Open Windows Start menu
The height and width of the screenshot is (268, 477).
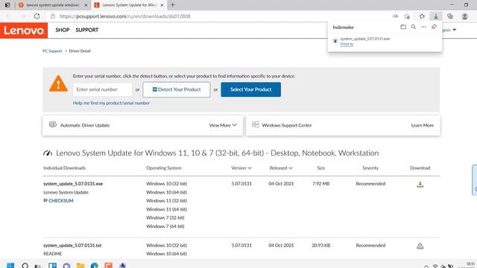pyautogui.click(x=10, y=265)
